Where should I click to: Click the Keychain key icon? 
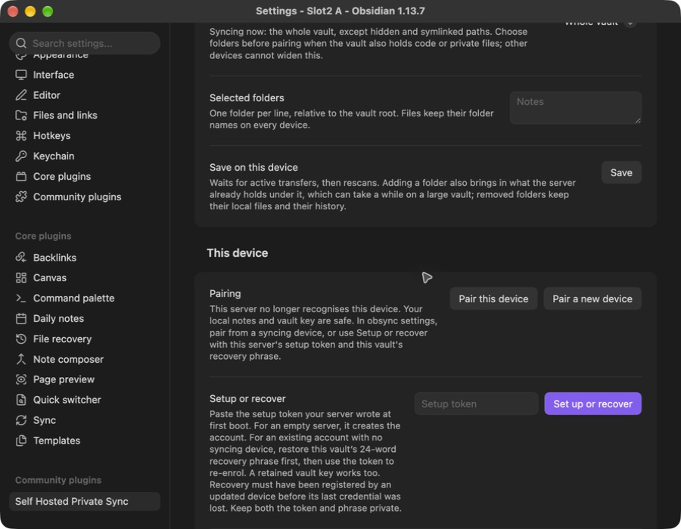(21, 156)
